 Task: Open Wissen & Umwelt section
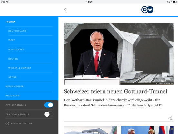click(20, 68)
